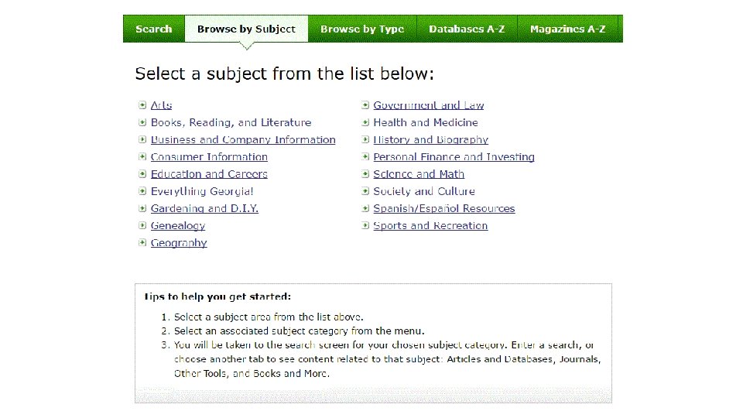This screenshot has width=743, height=418.
Task: Open the Gardening and D.I.Y. link
Action: coord(204,209)
